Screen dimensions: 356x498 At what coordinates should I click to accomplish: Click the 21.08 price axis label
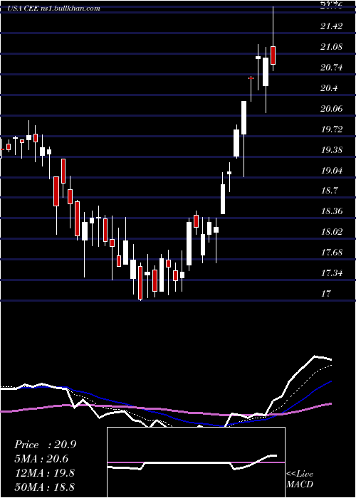(x=332, y=47)
